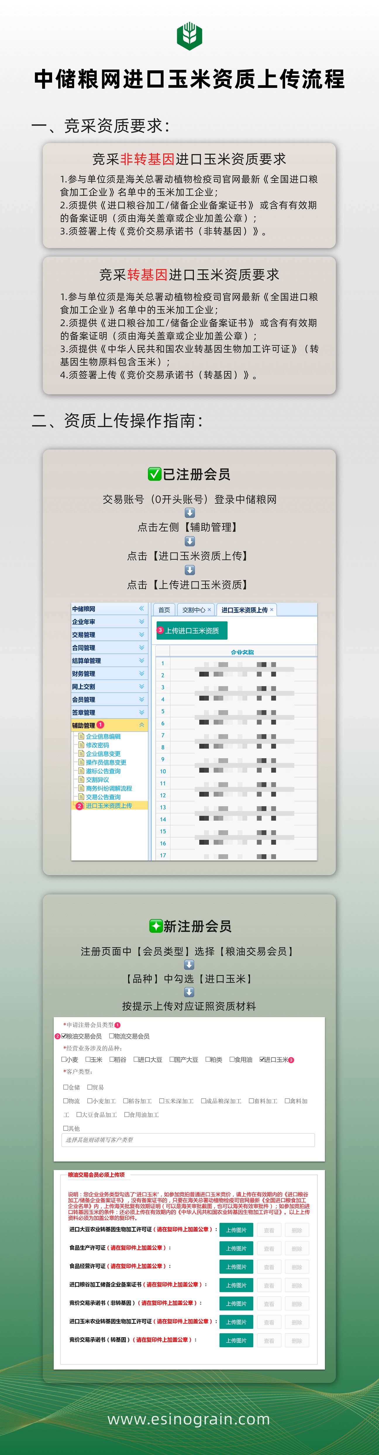This screenshot has width=379, height=1455.
Task: Click 上传图片 for 食品生产许可证
Action: (x=236, y=1248)
